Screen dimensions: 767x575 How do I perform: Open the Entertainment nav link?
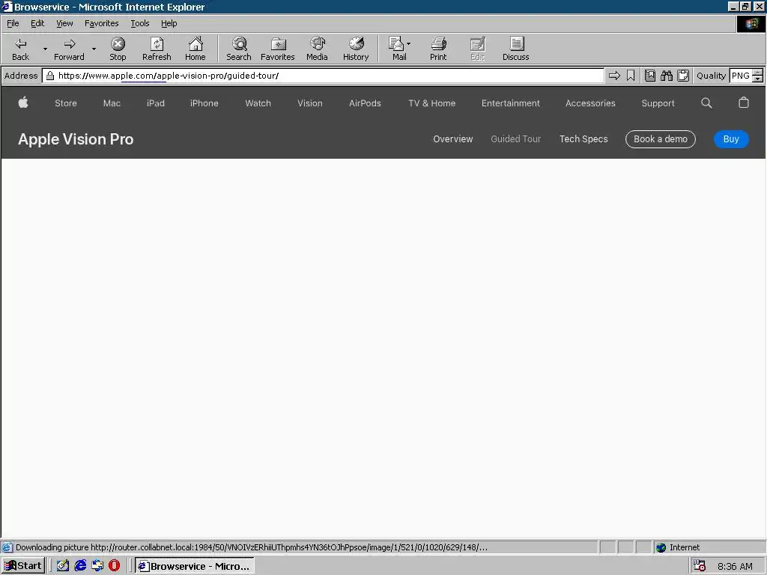pyautogui.click(x=510, y=103)
